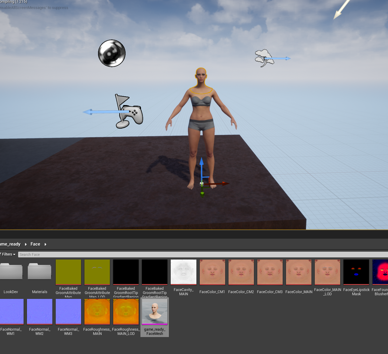Navigate to the game_ready breadcrumb folder
The width and height of the screenshot is (388, 354).
coord(10,244)
